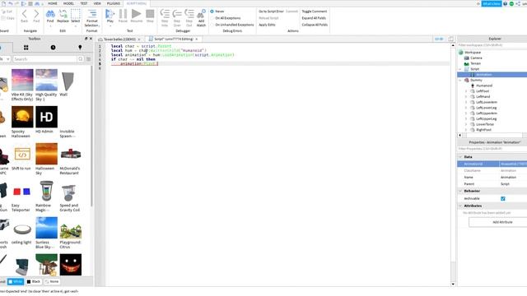This screenshot has height=296, width=527.
Task: Collapse the Dummy model in Explorer
Action: coord(460,81)
